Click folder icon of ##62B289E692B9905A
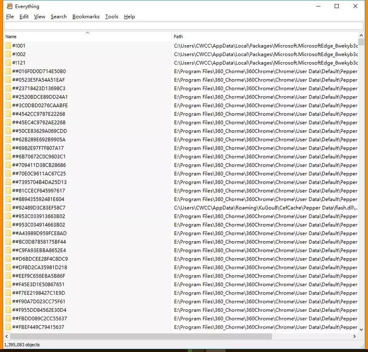 pyautogui.click(x=8, y=140)
